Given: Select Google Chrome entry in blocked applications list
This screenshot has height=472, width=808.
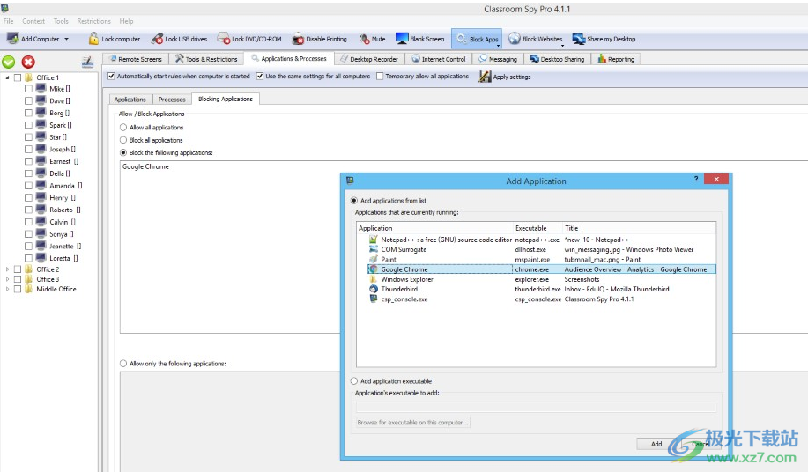Looking at the screenshot, I should point(146,166).
